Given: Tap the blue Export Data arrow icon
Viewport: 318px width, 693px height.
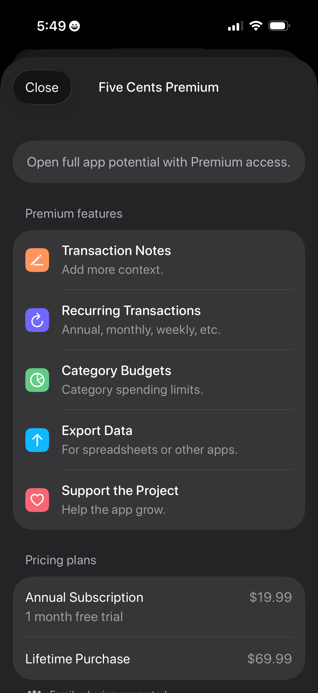Looking at the screenshot, I should [37, 440].
